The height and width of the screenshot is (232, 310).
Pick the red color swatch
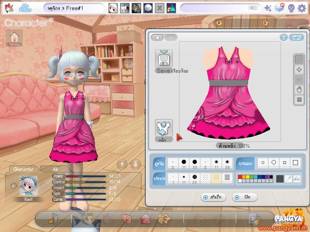tap(240, 177)
